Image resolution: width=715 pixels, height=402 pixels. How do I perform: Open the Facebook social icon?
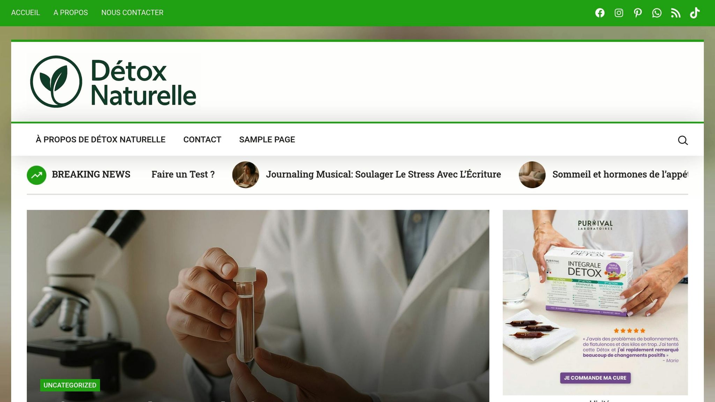(x=600, y=13)
